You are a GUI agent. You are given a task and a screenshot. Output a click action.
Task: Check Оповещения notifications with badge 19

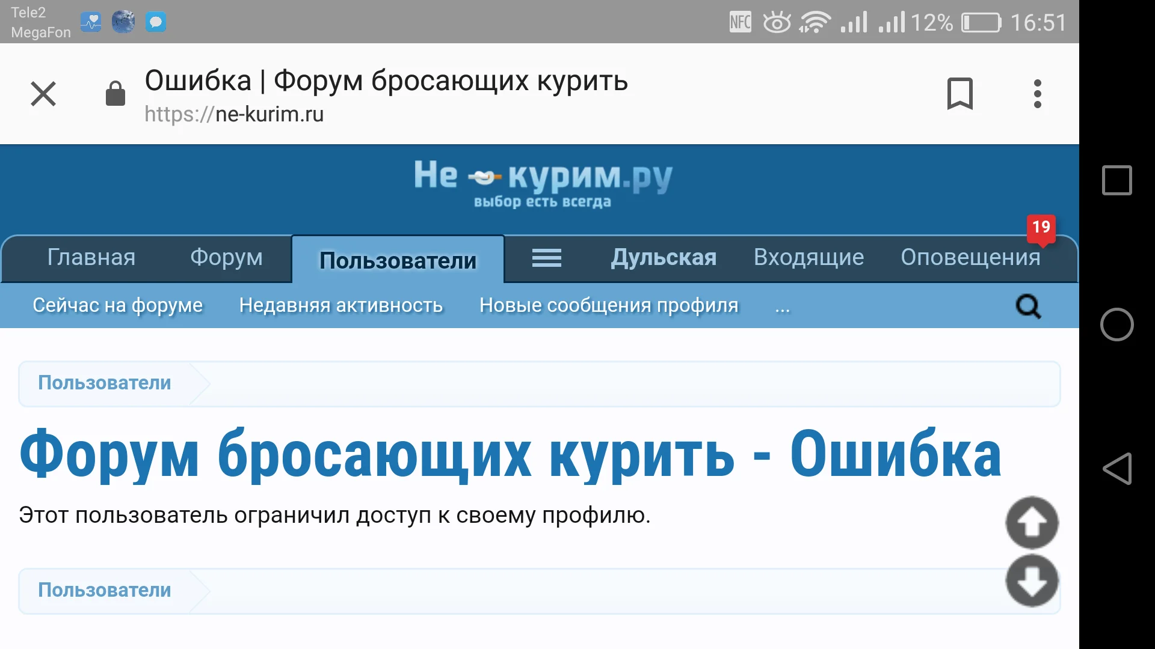[x=970, y=258]
